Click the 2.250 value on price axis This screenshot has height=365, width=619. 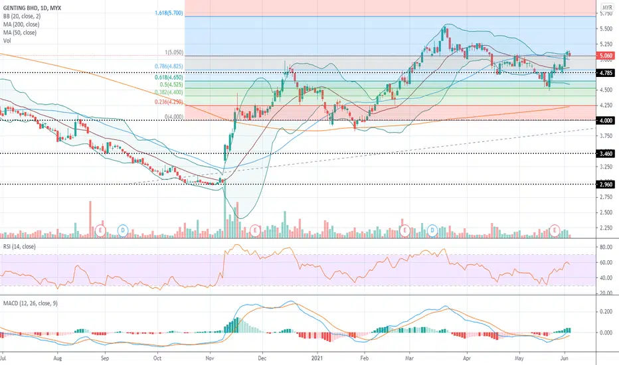606,228
